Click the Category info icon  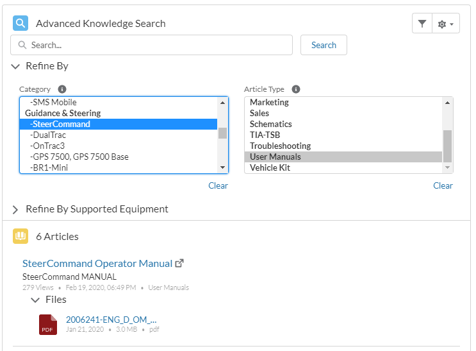(62, 89)
